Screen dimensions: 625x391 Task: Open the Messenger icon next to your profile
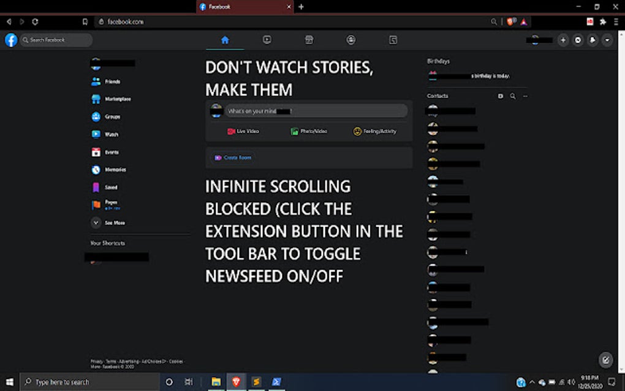578,39
